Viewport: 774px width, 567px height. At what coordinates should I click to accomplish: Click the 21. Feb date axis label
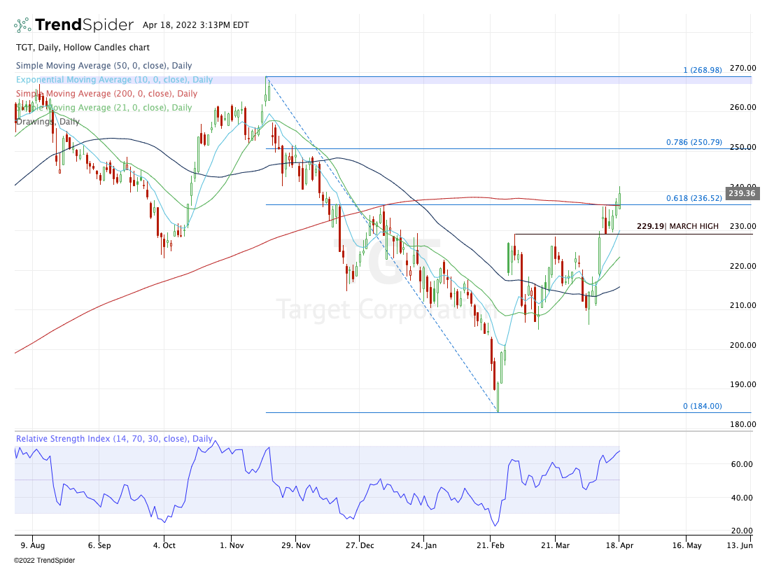(x=491, y=544)
